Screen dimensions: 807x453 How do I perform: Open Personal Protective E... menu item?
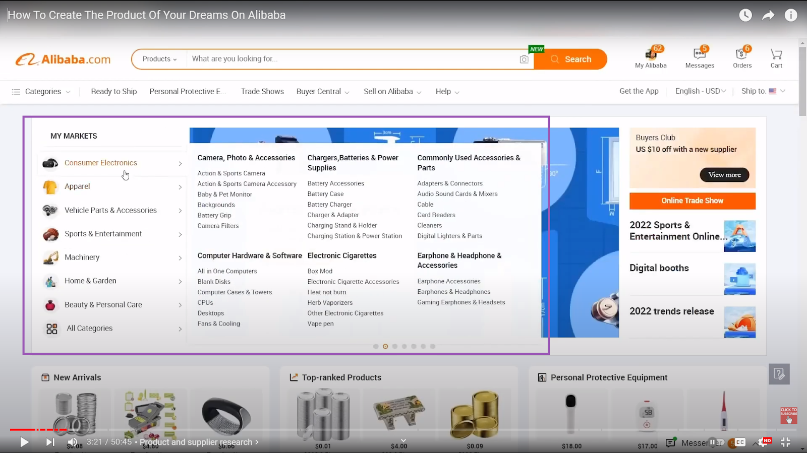tap(188, 91)
